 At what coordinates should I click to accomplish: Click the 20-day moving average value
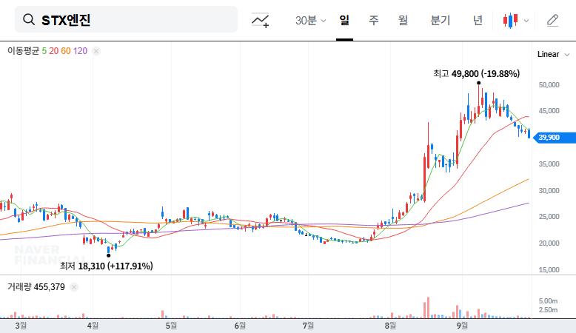pos(53,51)
